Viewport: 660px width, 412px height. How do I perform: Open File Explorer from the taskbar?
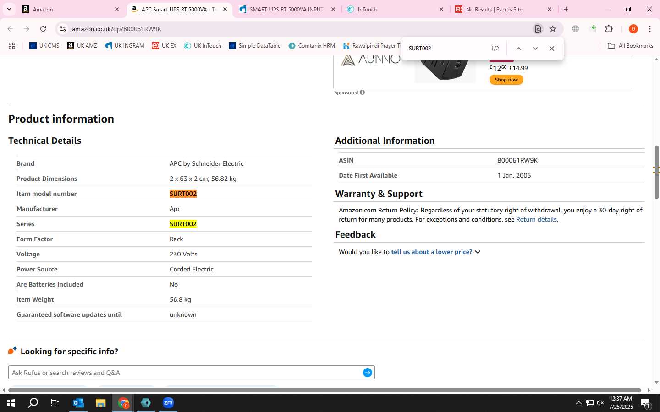click(x=101, y=403)
